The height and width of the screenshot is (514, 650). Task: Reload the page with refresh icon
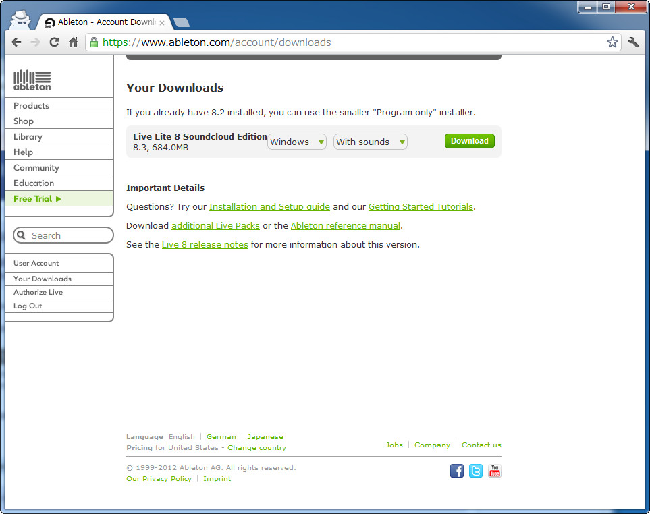[x=54, y=42]
